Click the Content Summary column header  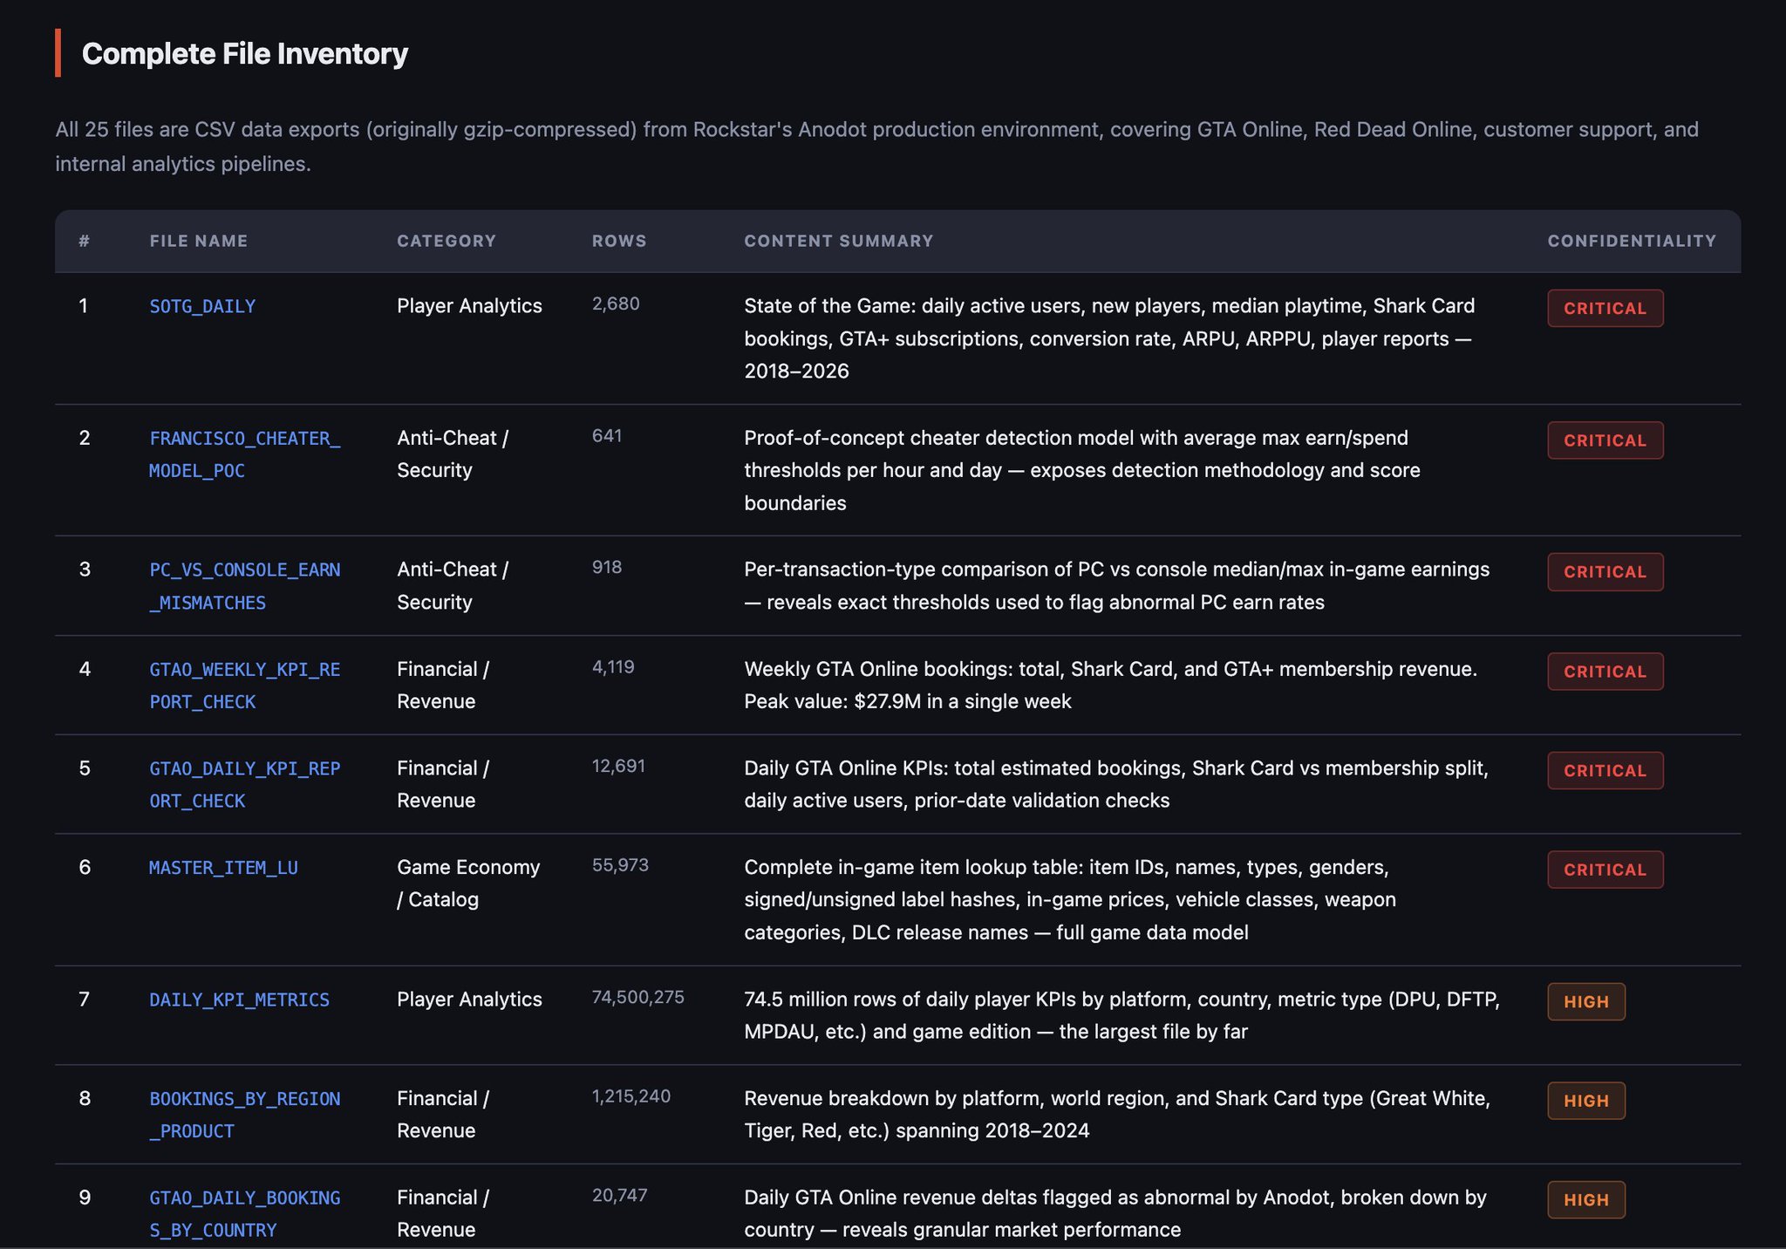(x=838, y=241)
